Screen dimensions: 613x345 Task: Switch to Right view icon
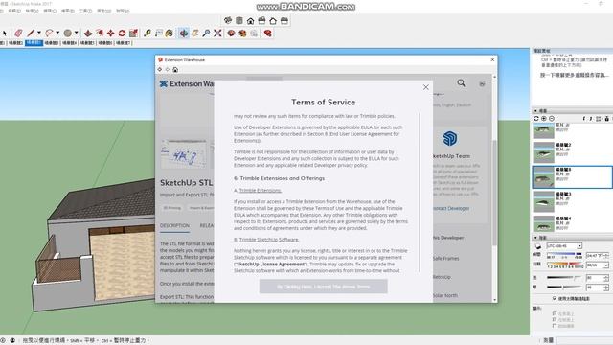click(261, 20)
